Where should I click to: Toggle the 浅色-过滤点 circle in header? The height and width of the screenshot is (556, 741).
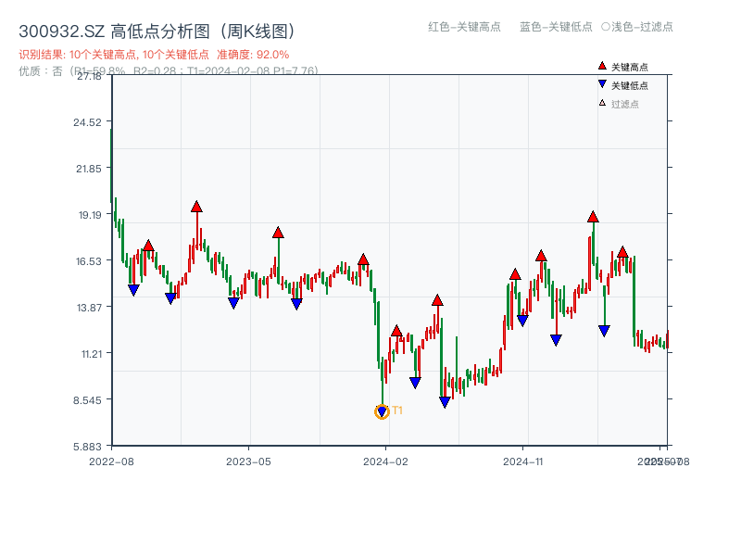tap(606, 27)
